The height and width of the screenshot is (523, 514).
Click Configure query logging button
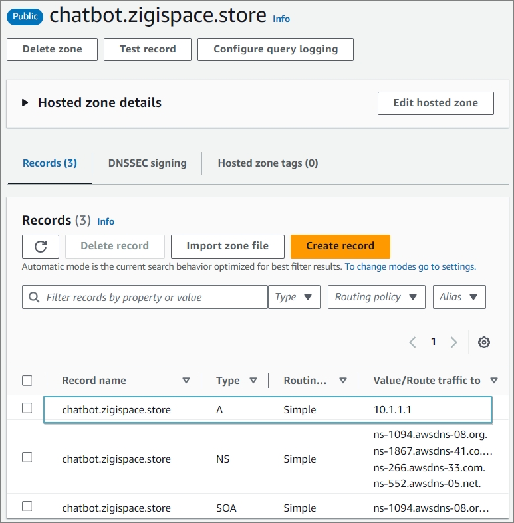(x=276, y=49)
